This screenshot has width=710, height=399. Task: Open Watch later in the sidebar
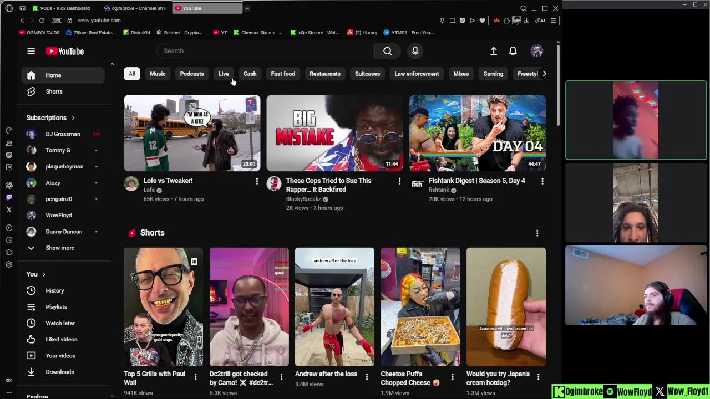63,323
